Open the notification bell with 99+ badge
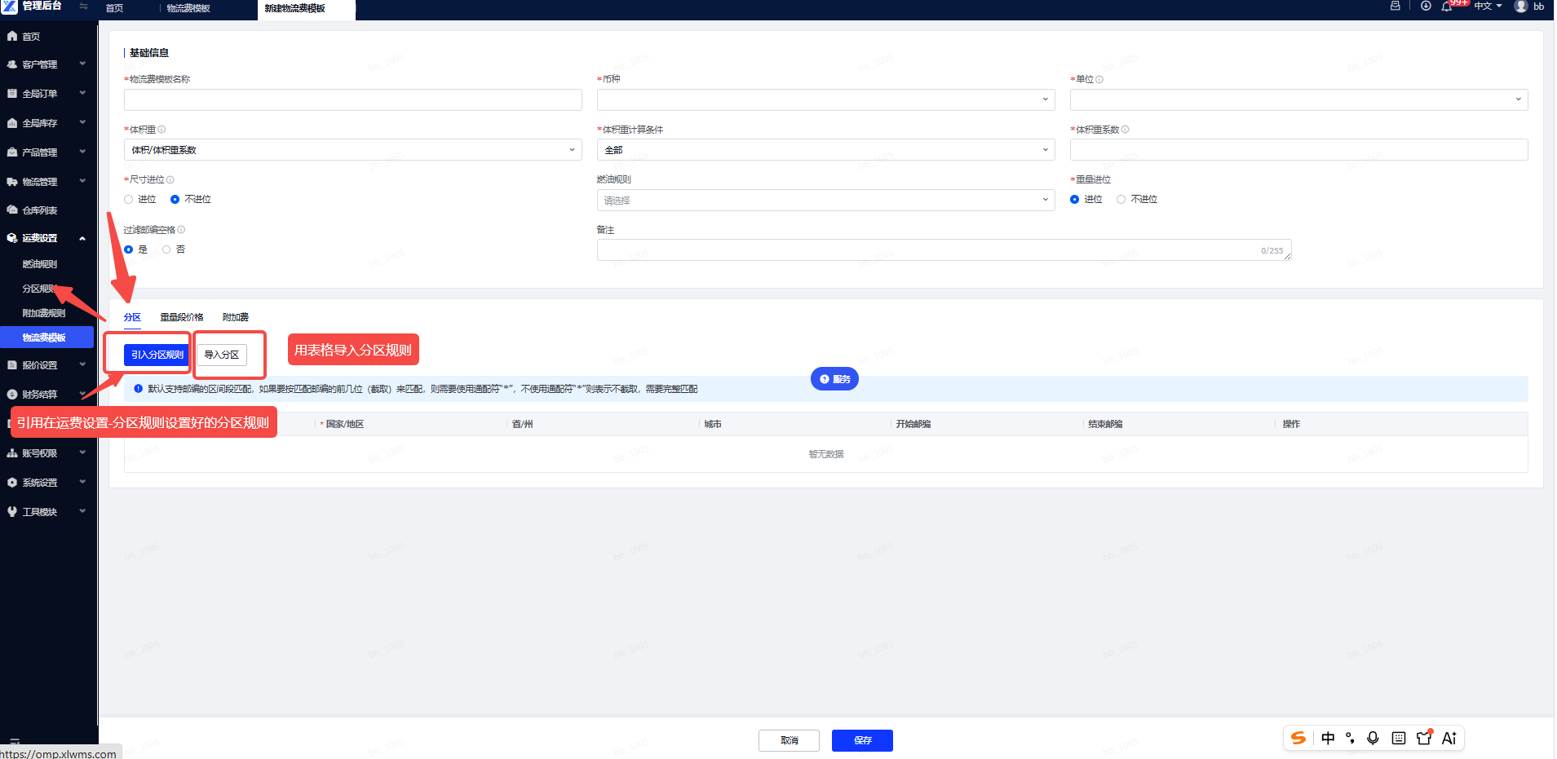The image size is (1557, 759). (x=1448, y=6)
